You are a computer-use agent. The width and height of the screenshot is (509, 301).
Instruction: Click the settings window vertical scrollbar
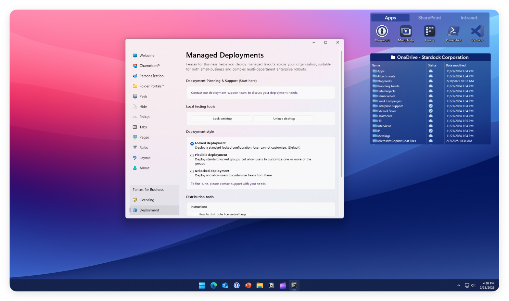click(342, 114)
